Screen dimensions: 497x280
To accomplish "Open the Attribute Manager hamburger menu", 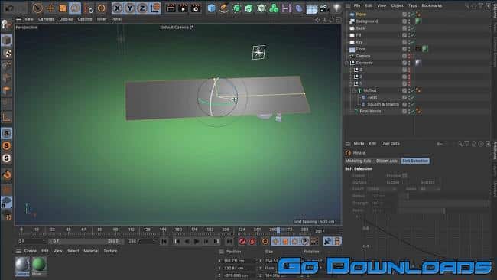I will (x=348, y=144).
